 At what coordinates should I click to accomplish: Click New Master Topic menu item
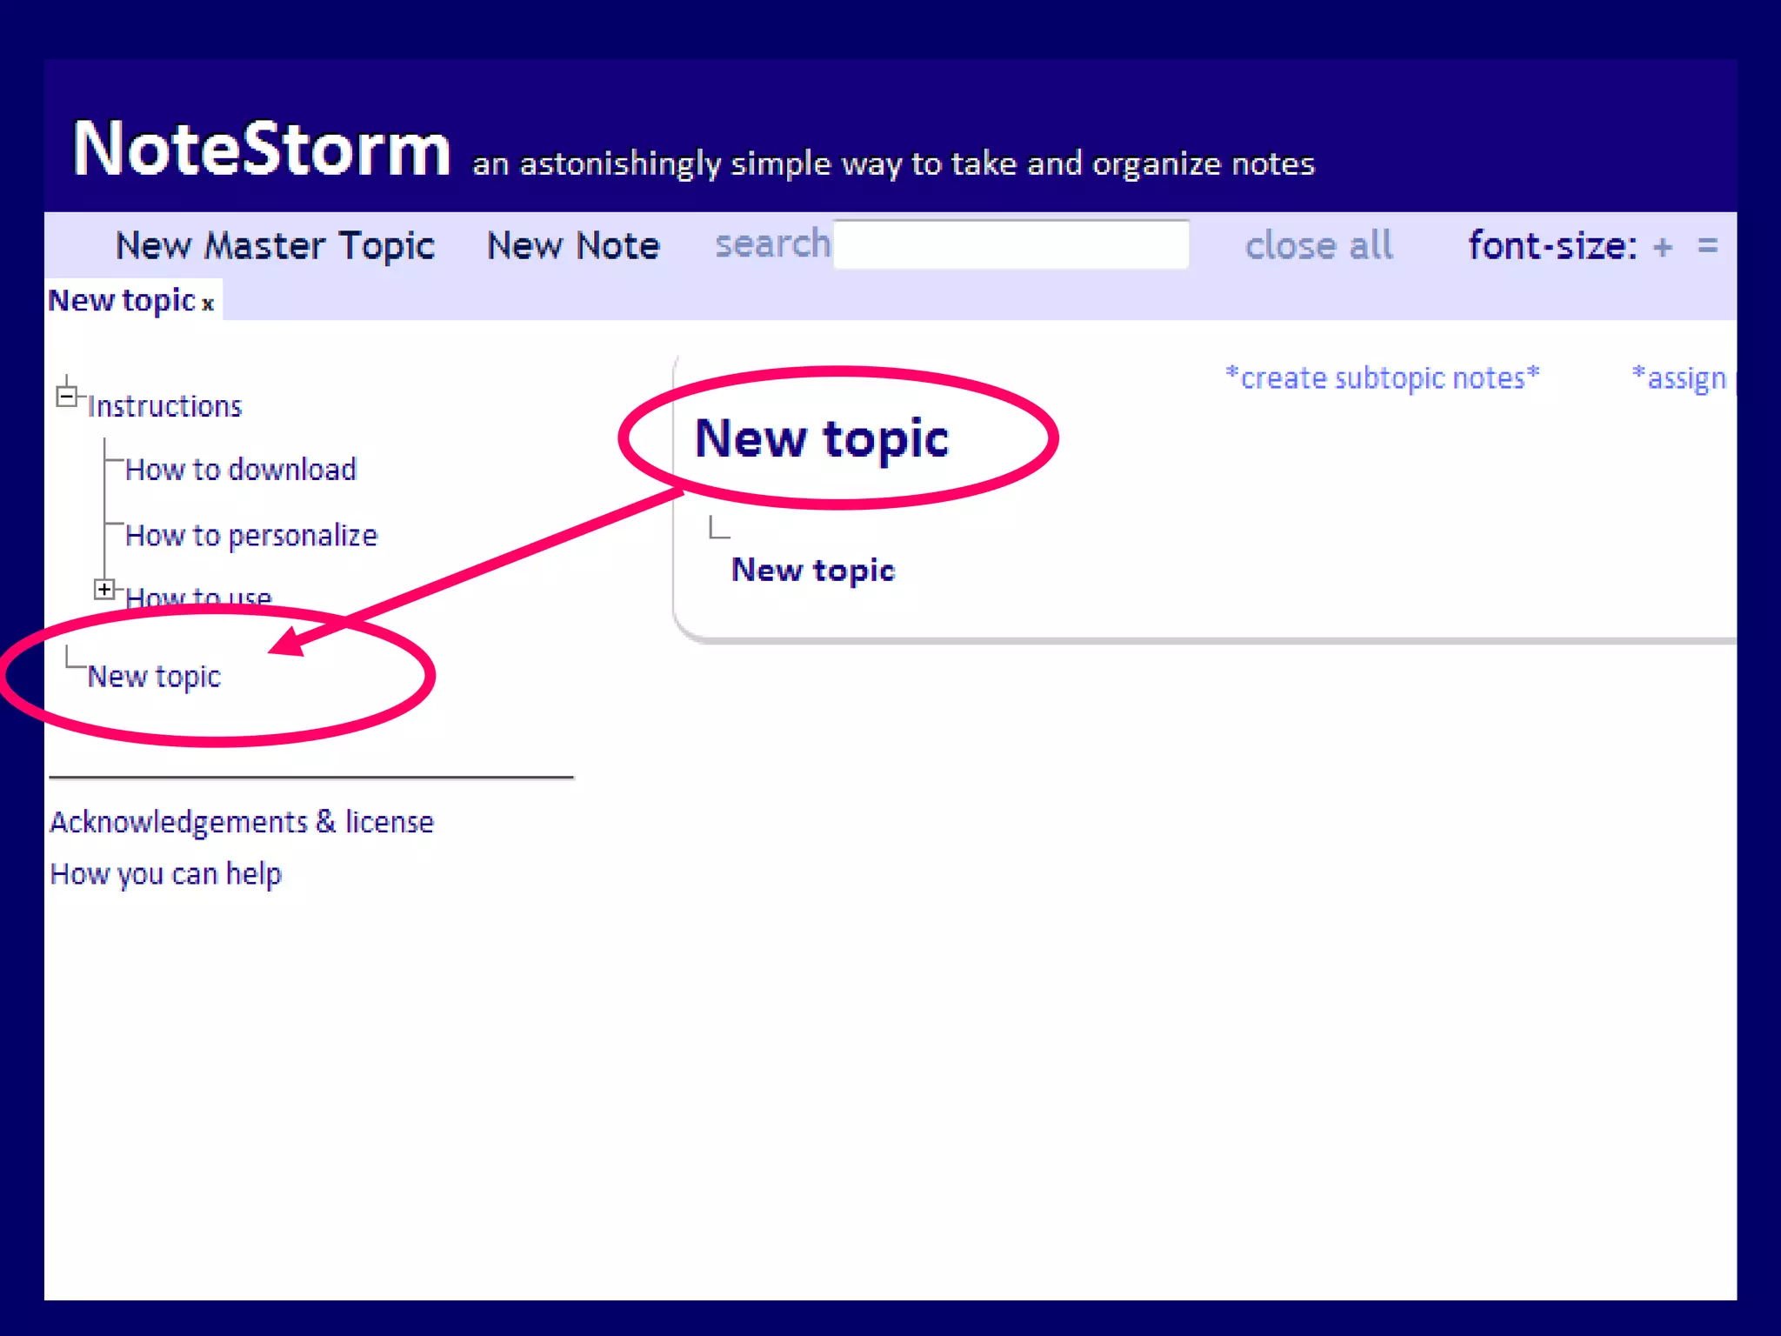click(x=275, y=246)
